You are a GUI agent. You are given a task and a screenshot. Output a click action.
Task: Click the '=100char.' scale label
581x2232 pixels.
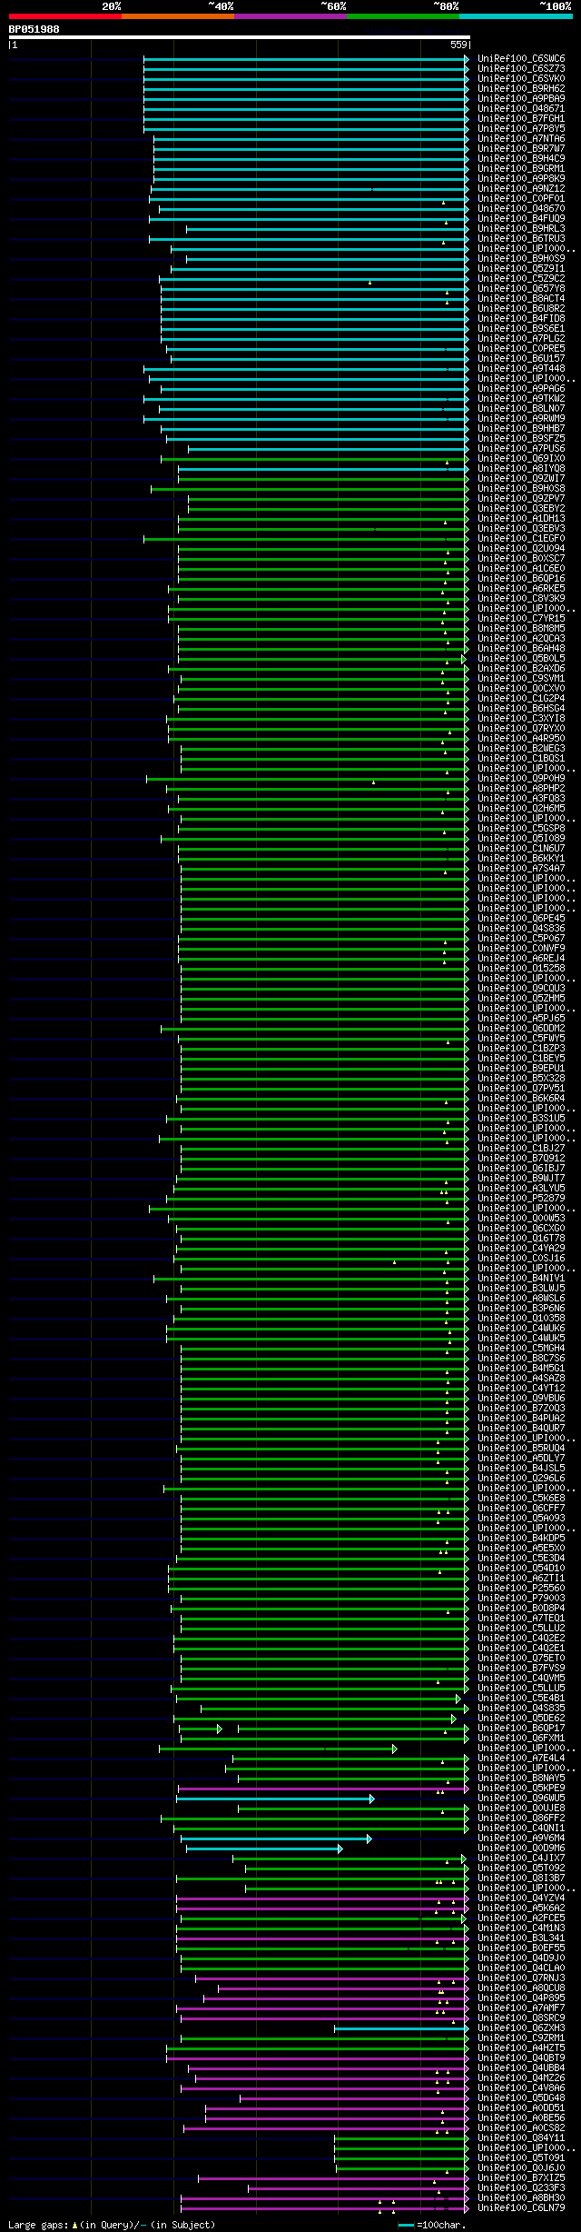(x=440, y=2225)
